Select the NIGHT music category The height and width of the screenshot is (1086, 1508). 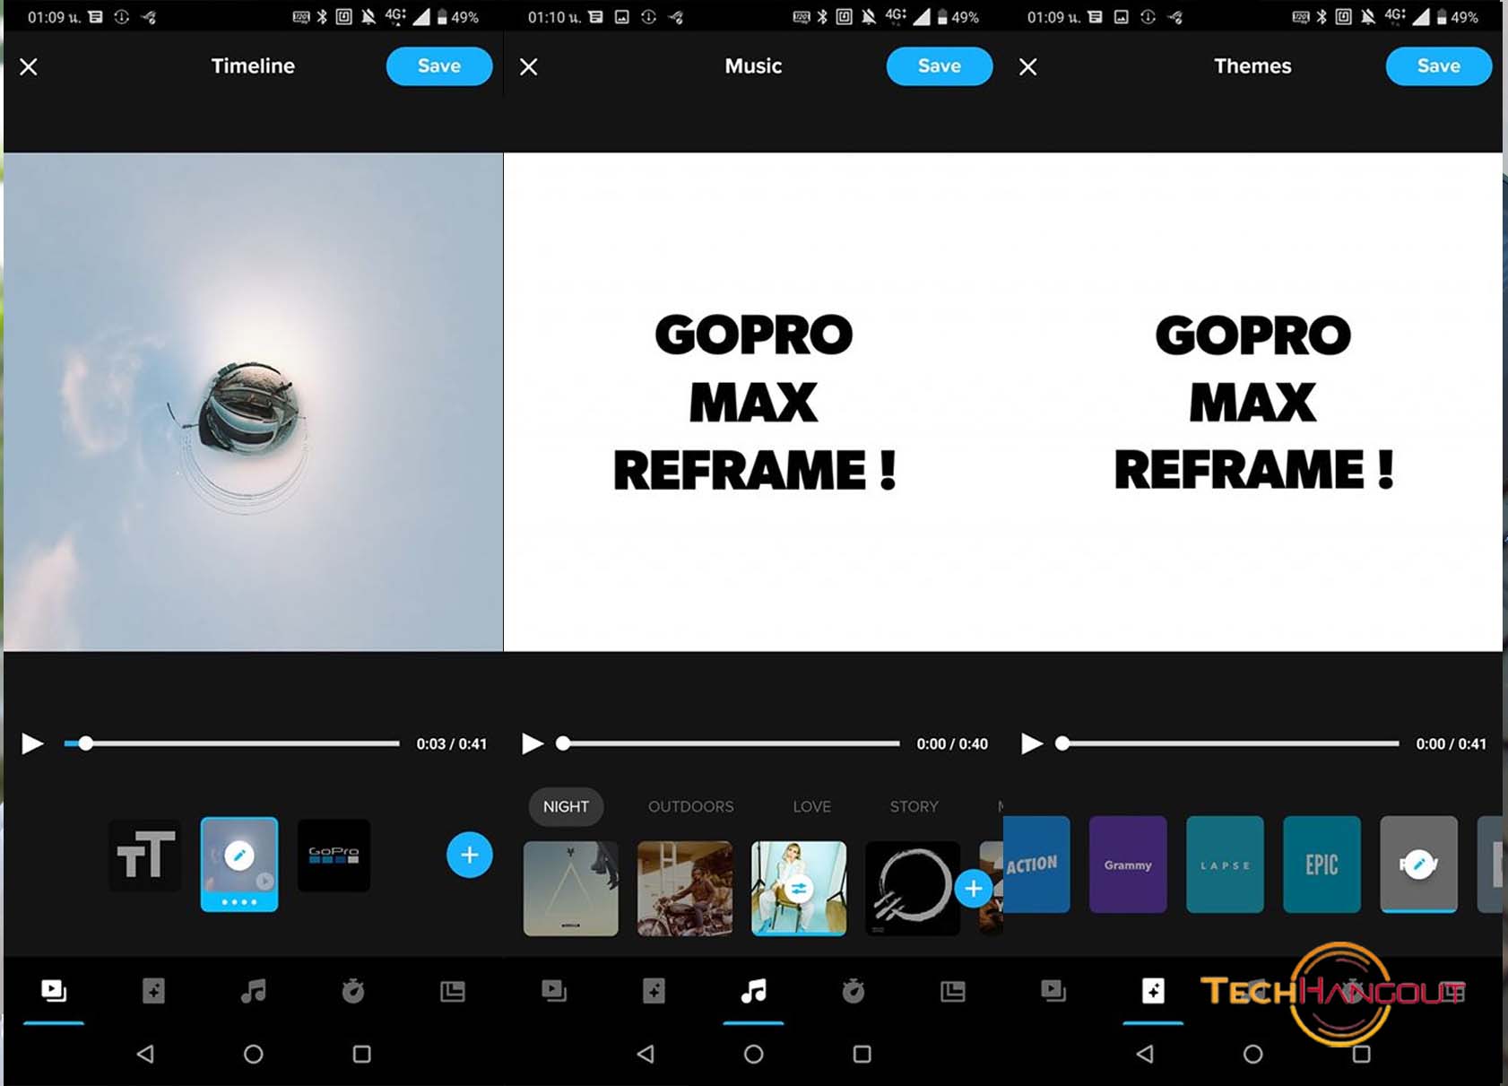(566, 806)
